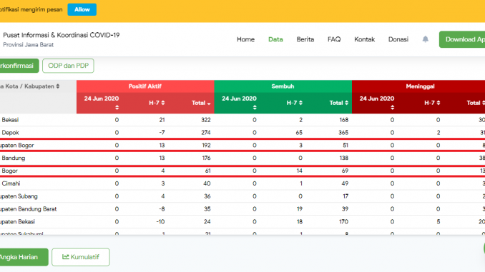
Task: Sort Meninggal H-7 column
Action: 439,103
